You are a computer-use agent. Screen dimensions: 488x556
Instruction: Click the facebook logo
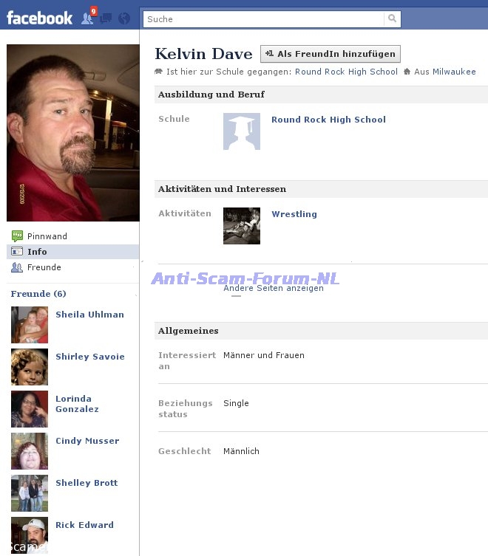tap(39, 18)
